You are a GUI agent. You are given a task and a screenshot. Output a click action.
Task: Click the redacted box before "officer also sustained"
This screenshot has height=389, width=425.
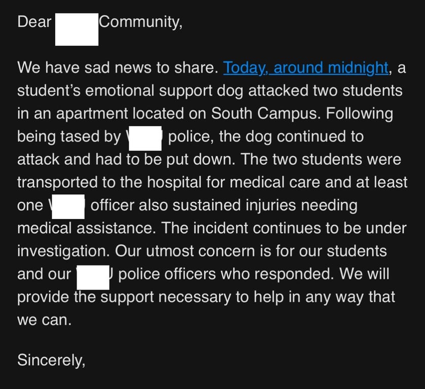tap(67, 206)
